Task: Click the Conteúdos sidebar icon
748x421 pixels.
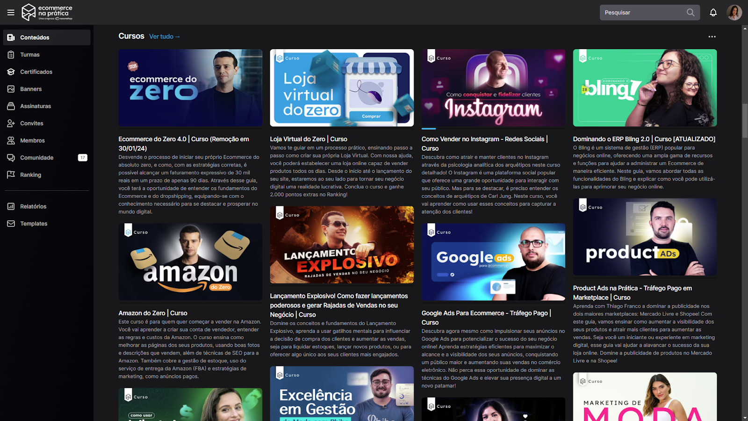Action: point(11,37)
